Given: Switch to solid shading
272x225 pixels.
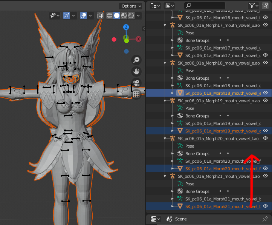Looking at the screenshot, I should click(x=117, y=15).
